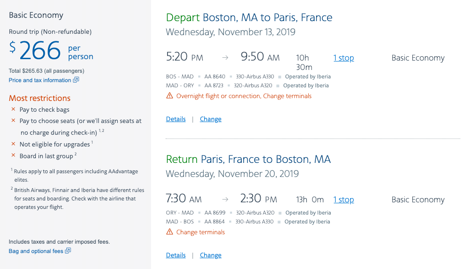Click external-link icon beside Bag and optional fees
The height and width of the screenshot is (269, 472).
68,251
